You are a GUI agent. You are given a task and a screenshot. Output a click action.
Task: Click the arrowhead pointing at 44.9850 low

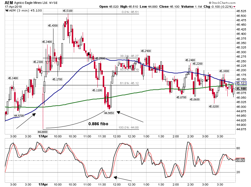click(118, 112)
